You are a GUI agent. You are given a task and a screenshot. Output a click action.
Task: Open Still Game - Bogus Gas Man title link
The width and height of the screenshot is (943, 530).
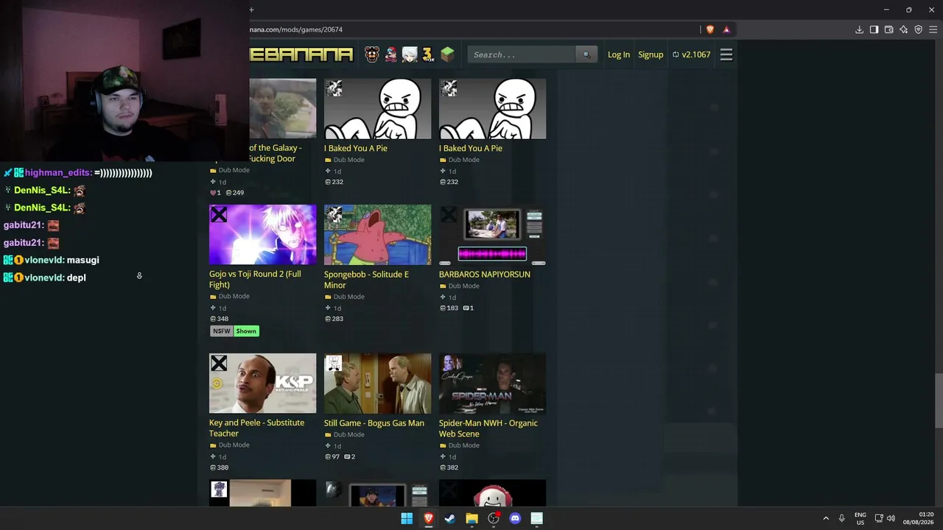374,423
